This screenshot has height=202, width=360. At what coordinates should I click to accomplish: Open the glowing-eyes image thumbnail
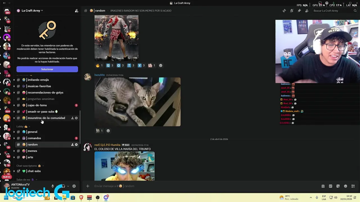pos(124,166)
